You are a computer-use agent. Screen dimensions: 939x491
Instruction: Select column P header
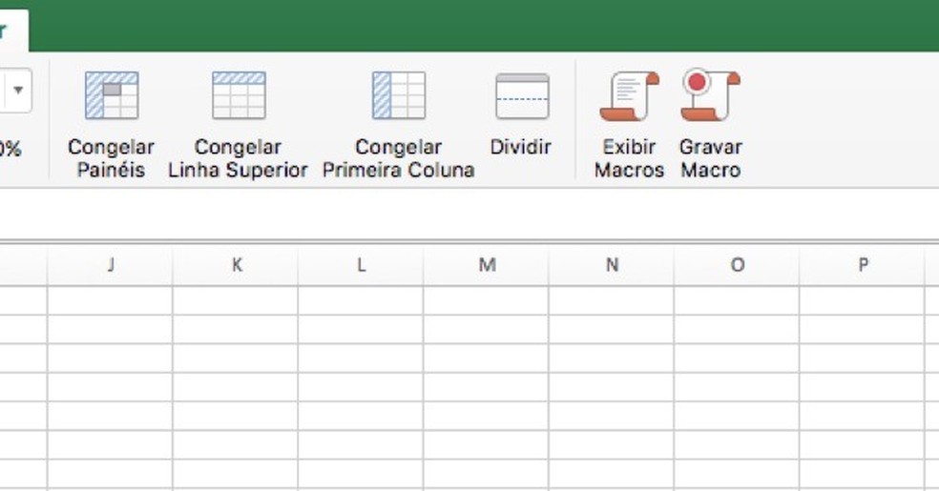coord(863,266)
